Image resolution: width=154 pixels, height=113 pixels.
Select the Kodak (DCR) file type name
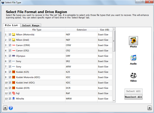23,88
